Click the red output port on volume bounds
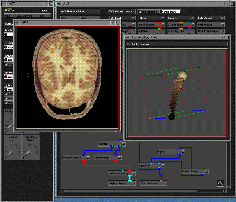 click(x=84, y=160)
